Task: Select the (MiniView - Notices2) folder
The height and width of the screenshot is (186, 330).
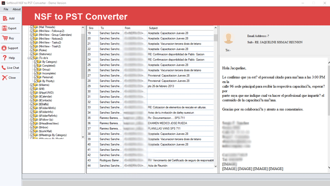Action: (x=51, y=39)
